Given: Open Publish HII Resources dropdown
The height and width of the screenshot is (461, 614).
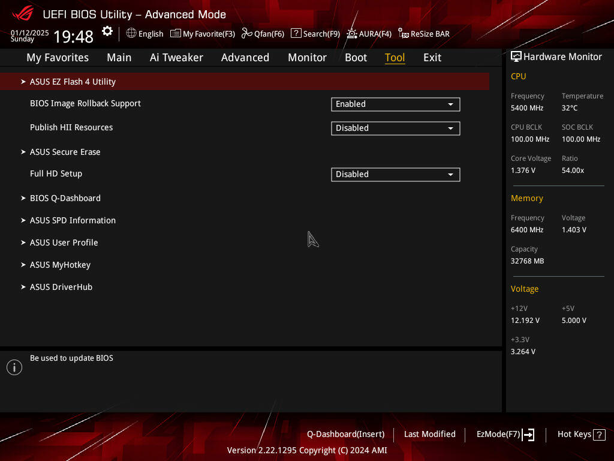Looking at the screenshot, I should pos(396,128).
